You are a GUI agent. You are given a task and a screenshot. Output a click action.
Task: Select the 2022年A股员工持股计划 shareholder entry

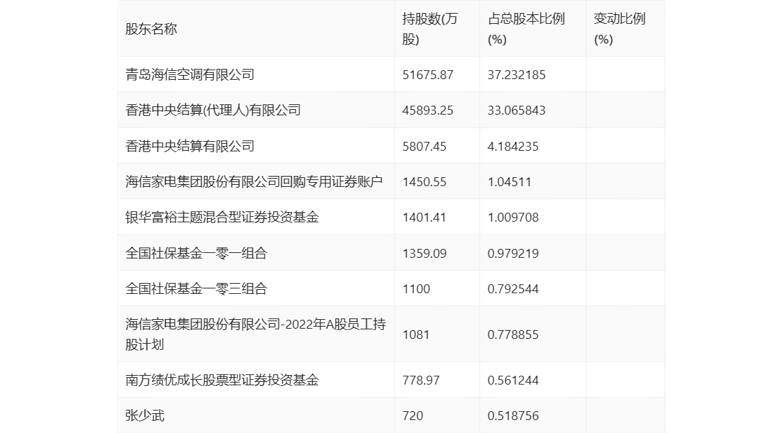pos(255,334)
